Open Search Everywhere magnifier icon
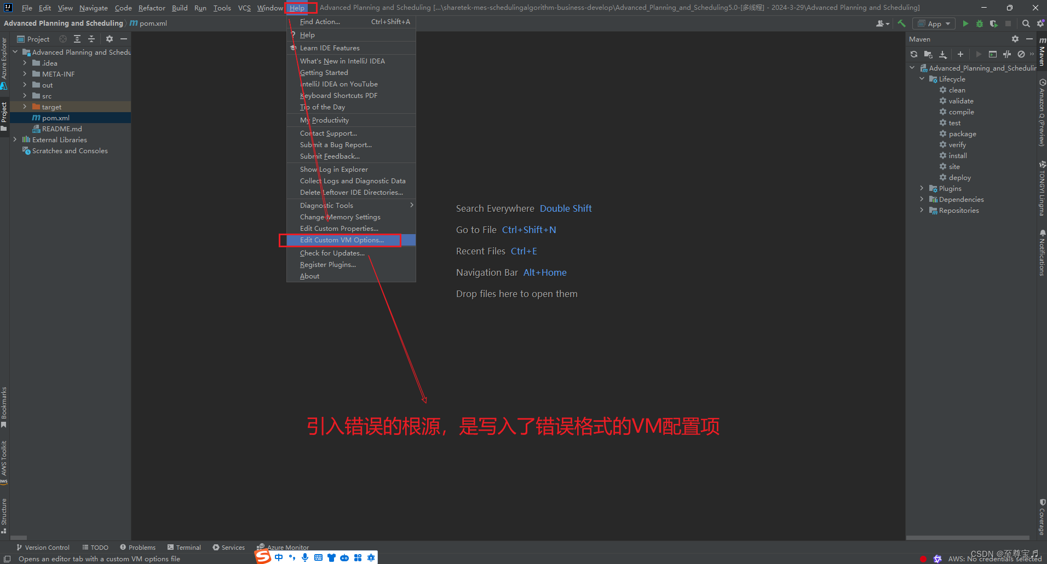1047x564 pixels. click(1026, 24)
